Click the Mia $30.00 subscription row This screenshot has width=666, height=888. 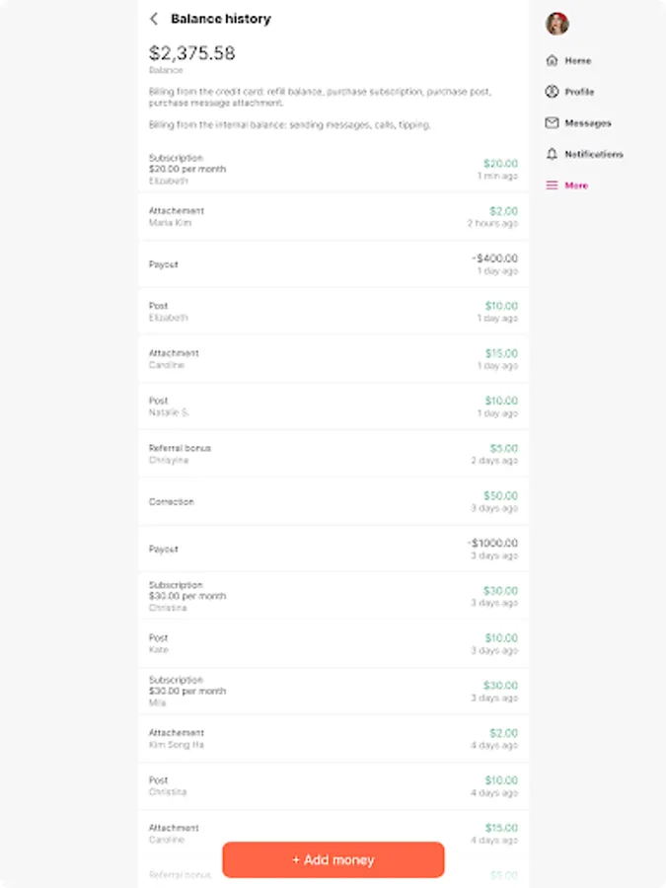333,691
